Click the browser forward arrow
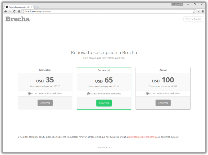This screenshot has height=155, width=208. (x=10, y=11)
